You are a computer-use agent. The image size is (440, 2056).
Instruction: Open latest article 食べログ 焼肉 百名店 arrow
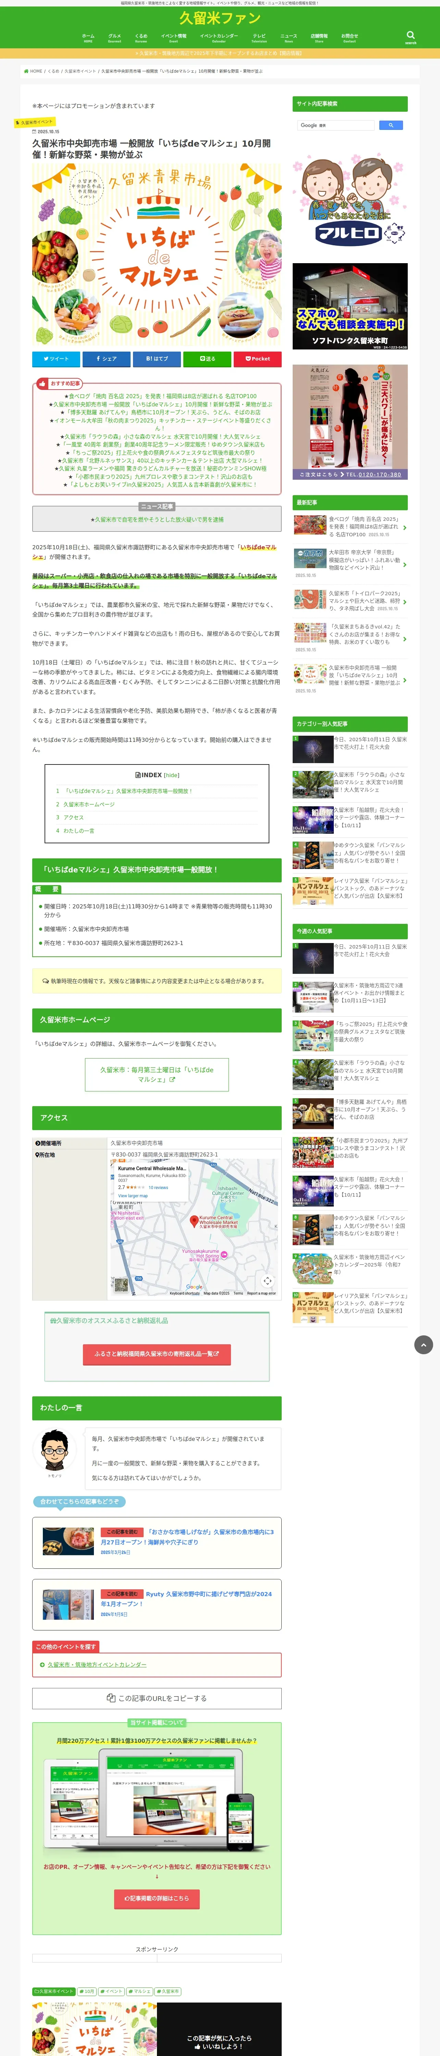click(404, 528)
